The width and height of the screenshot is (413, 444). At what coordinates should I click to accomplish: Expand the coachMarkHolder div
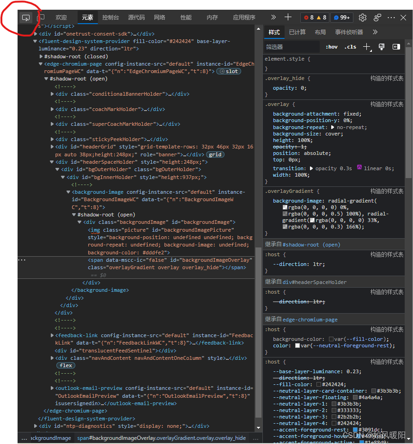(x=52, y=109)
